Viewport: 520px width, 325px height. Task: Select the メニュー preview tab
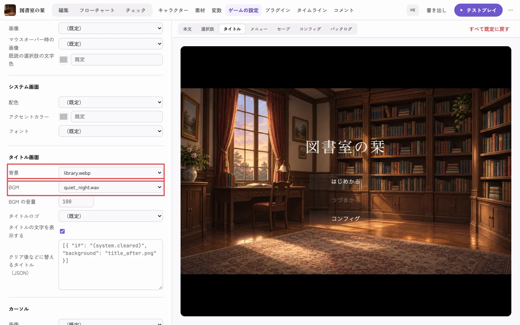click(x=259, y=29)
